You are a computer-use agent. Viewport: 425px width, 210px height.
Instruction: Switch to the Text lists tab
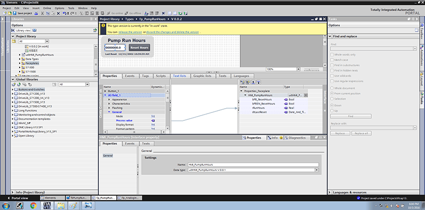tap(180, 76)
